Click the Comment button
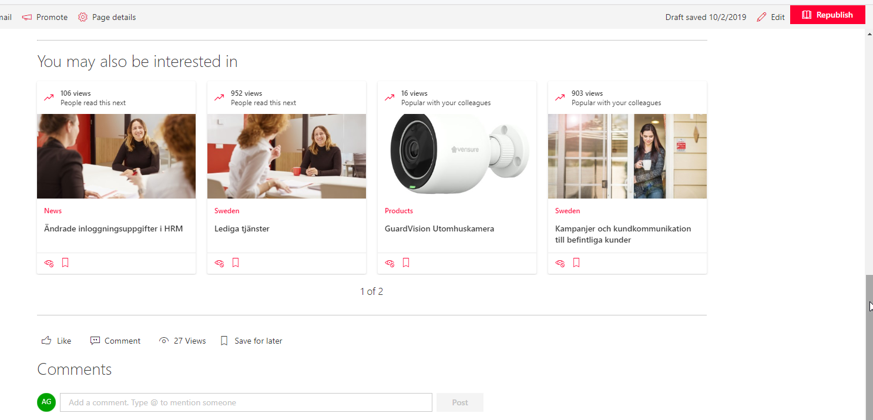The width and height of the screenshot is (873, 420). point(115,341)
